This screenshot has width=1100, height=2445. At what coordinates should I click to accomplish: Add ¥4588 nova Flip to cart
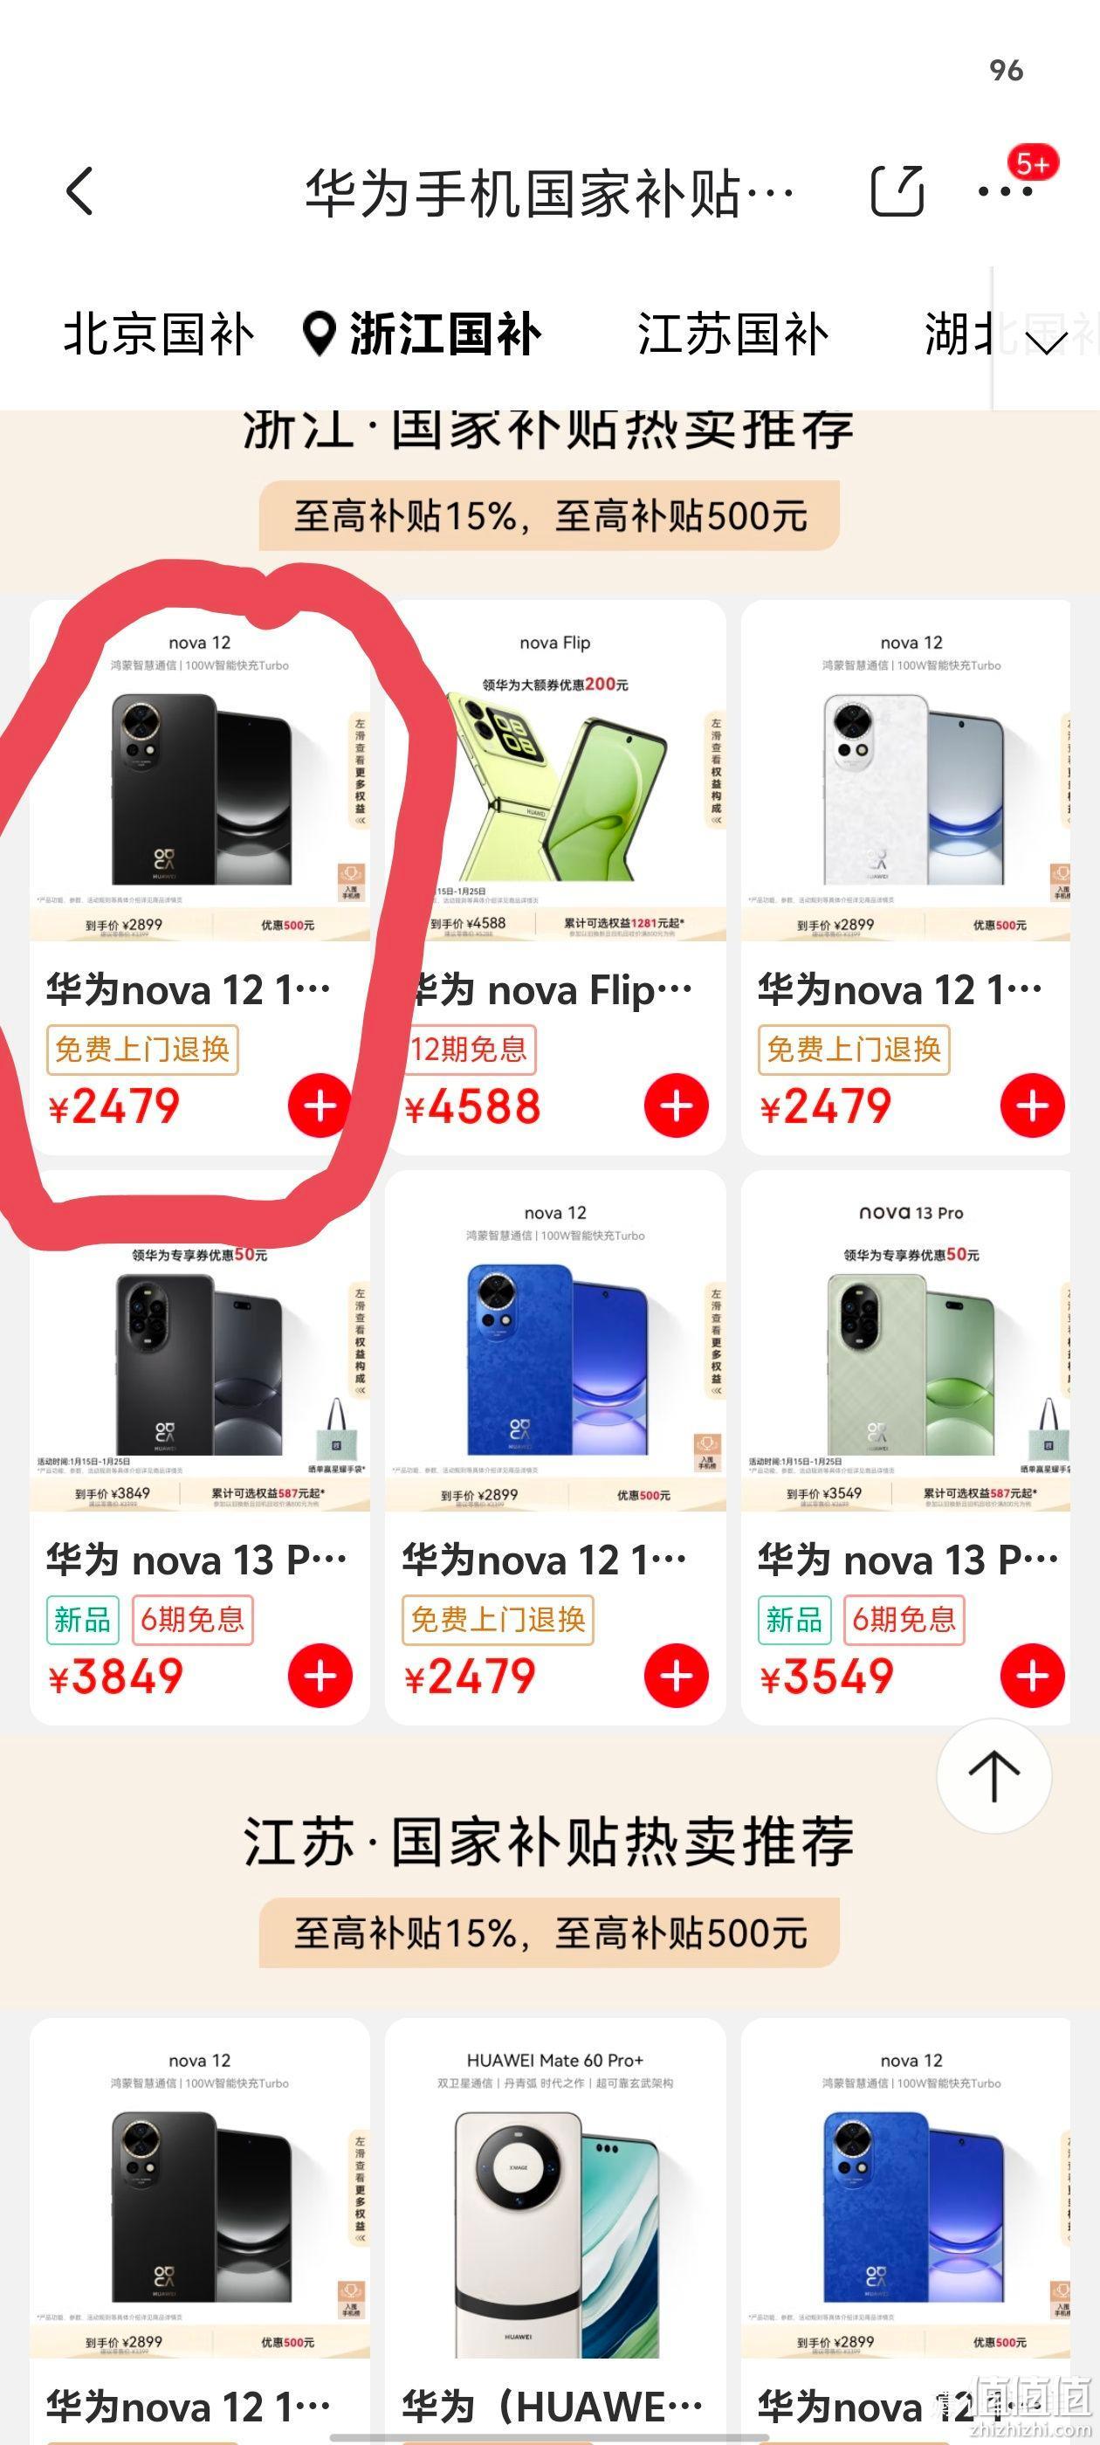click(676, 1105)
